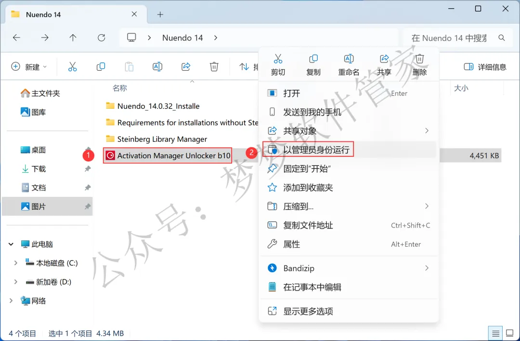Select Nuendo_14.0.32_Installe folder
Screen dimensions: 520x341
[x=153, y=106]
